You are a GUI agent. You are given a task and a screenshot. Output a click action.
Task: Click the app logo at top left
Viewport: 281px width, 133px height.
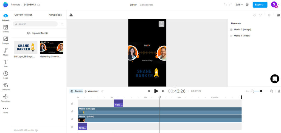[x=5, y=5]
